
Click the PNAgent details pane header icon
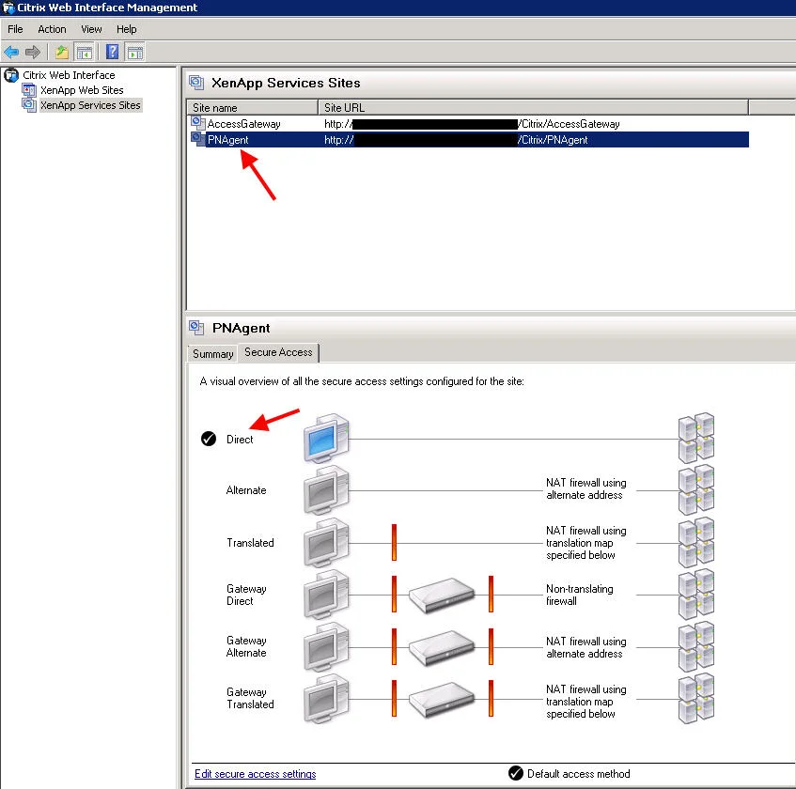(x=196, y=327)
